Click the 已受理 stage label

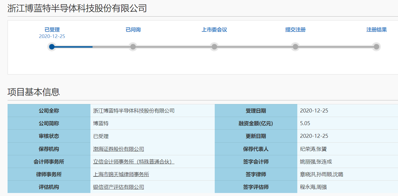tap(52, 30)
